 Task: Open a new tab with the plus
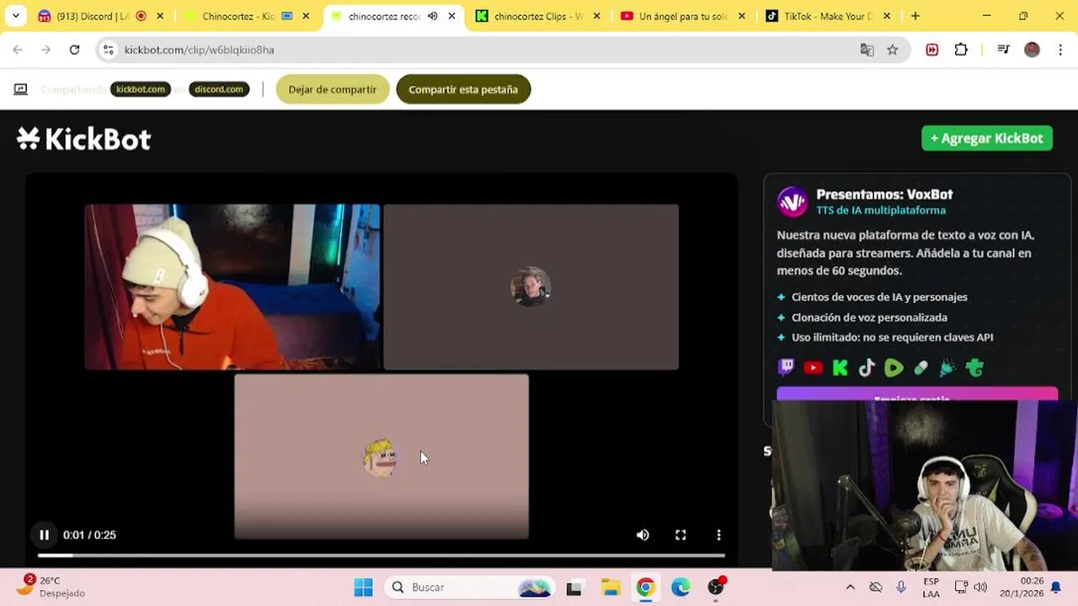tap(915, 16)
